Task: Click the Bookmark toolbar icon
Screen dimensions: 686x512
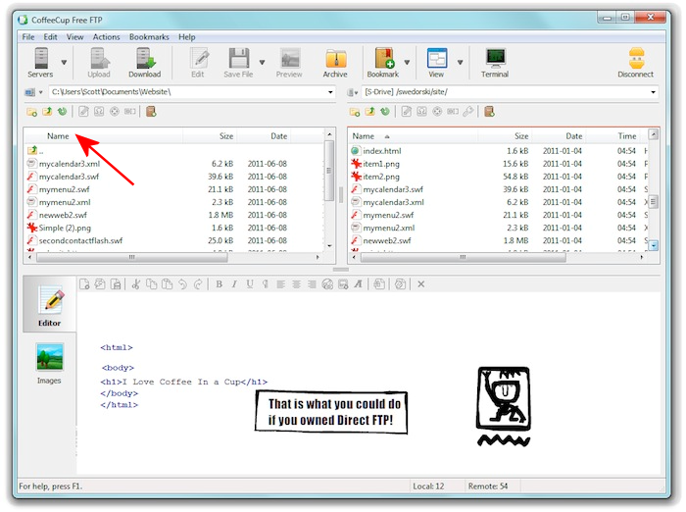Action: (x=383, y=61)
